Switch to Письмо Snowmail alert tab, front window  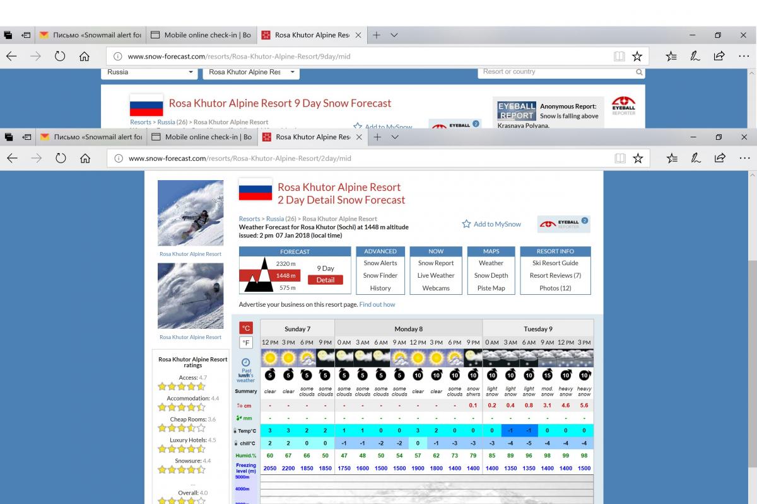coord(91,137)
